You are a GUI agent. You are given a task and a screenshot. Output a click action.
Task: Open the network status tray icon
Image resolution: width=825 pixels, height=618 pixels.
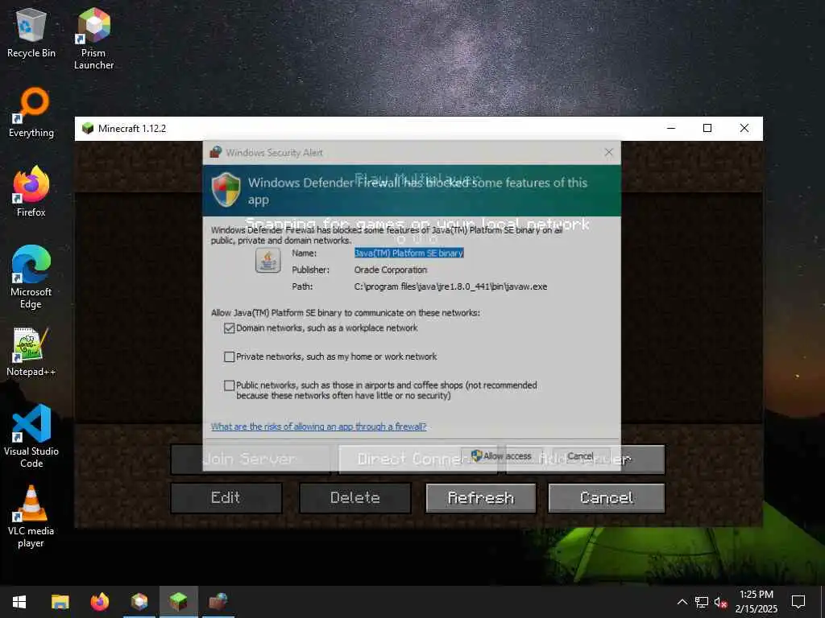click(x=702, y=602)
